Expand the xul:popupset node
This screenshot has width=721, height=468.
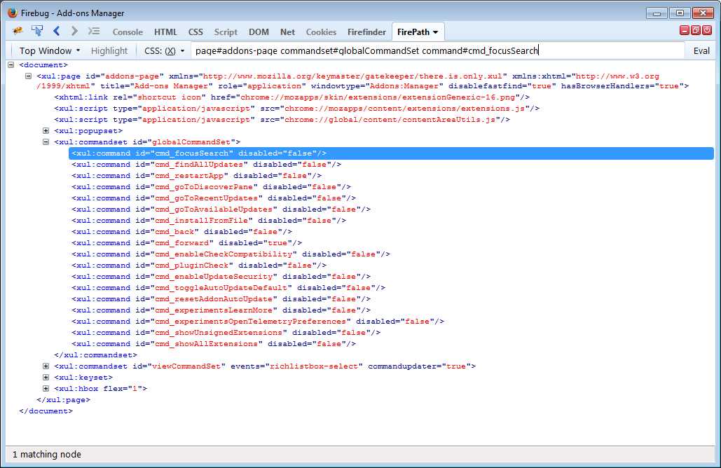coord(46,130)
